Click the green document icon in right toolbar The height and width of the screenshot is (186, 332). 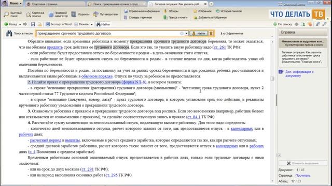pos(303,24)
